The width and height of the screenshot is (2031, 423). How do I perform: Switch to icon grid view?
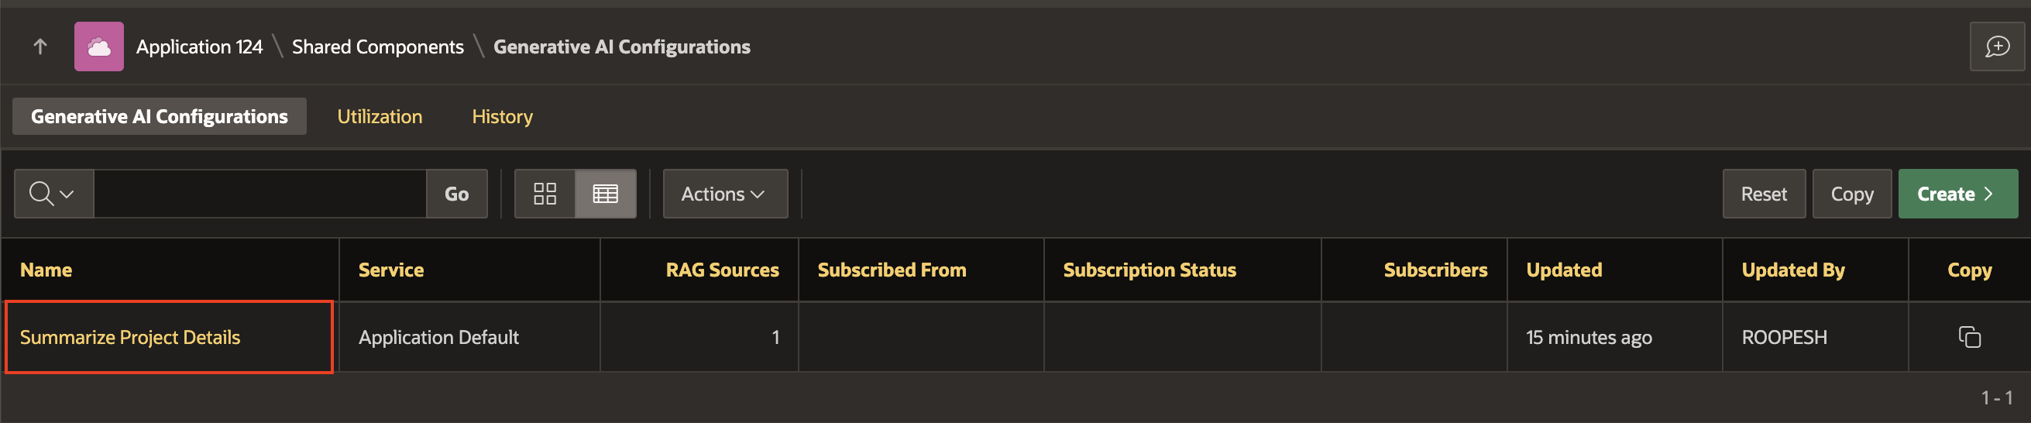click(x=545, y=194)
